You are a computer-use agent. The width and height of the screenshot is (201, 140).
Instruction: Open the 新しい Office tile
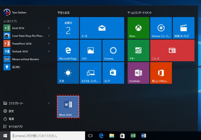(x=161, y=73)
